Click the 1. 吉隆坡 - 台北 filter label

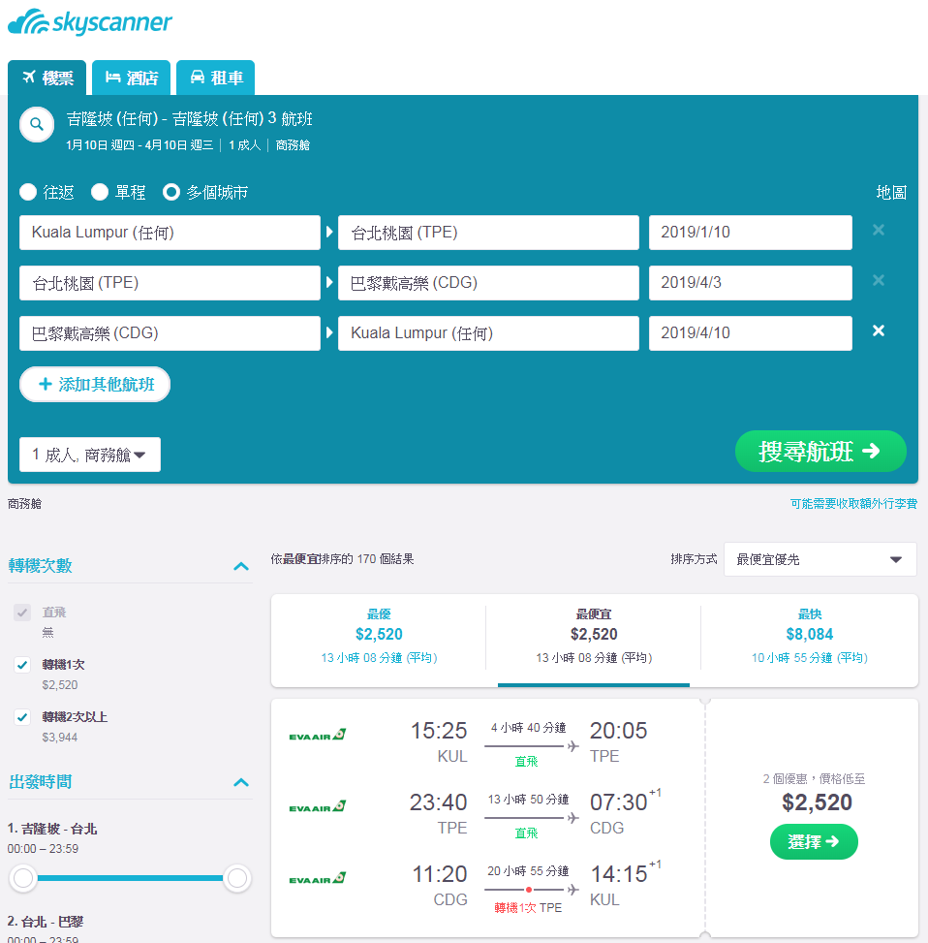click(x=52, y=829)
